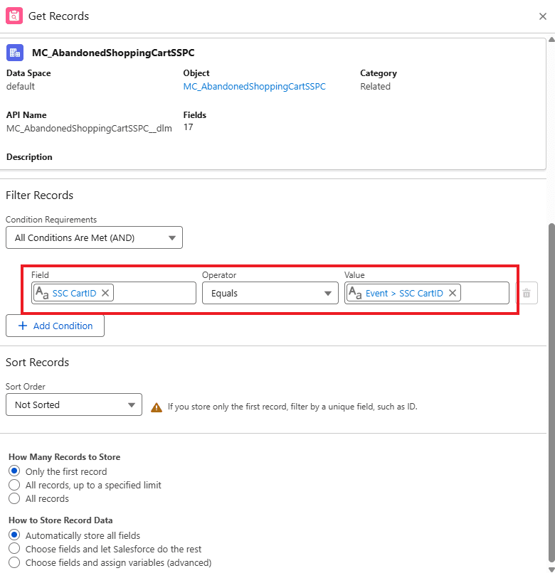Remove the SSC CartID field pill
Image resolution: width=555 pixels, height=573 pixels.
click(x=105, y=293)
